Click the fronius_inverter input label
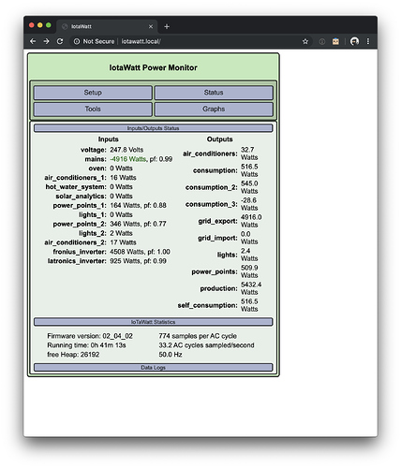Viewport: 401px width, 468px height. click(x=80, y=252)
